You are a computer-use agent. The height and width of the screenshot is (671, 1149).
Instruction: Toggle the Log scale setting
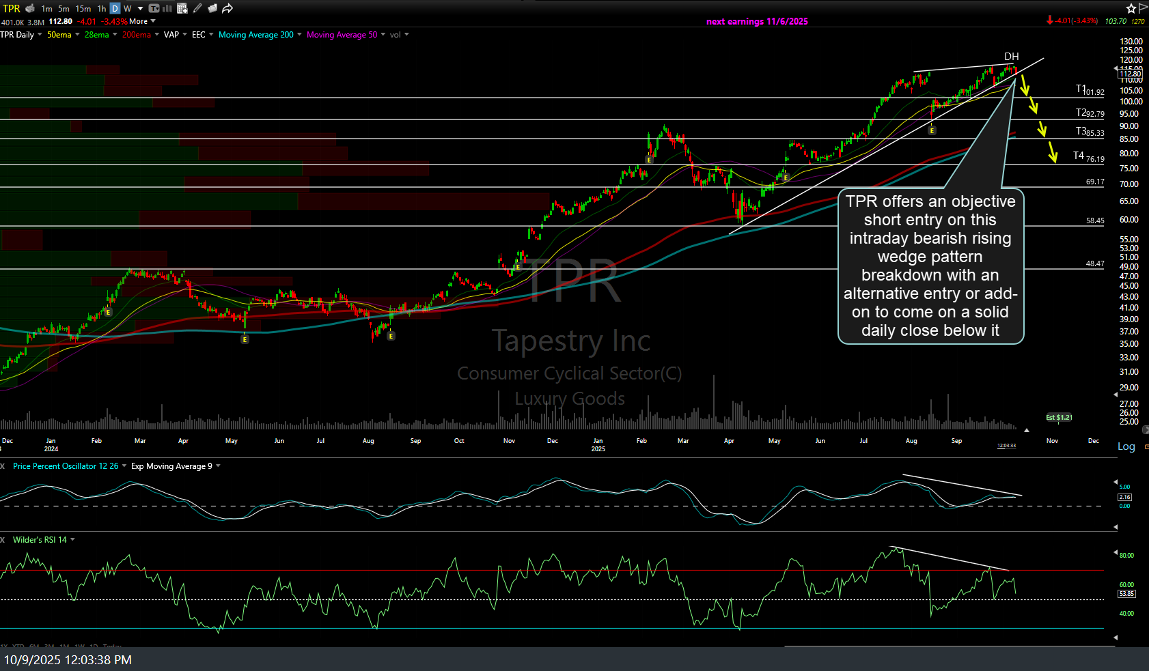(1126, 446)
